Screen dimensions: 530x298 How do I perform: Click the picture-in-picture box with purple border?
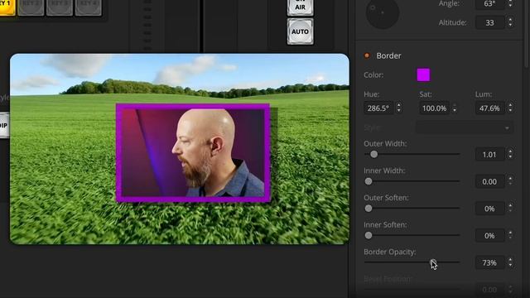[x=193, y=152]
